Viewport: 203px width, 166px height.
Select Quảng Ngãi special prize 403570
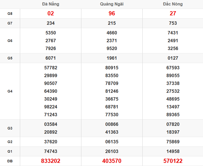click(x=112, y=161)
